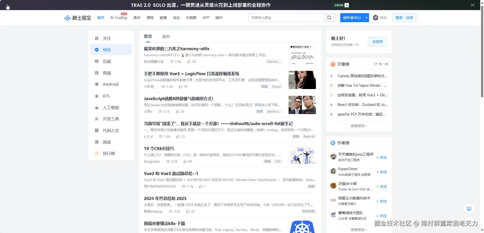Screen dimensions: 484x233
Task: Switch to the 推荐 tab
Action: tap(148, 37)
